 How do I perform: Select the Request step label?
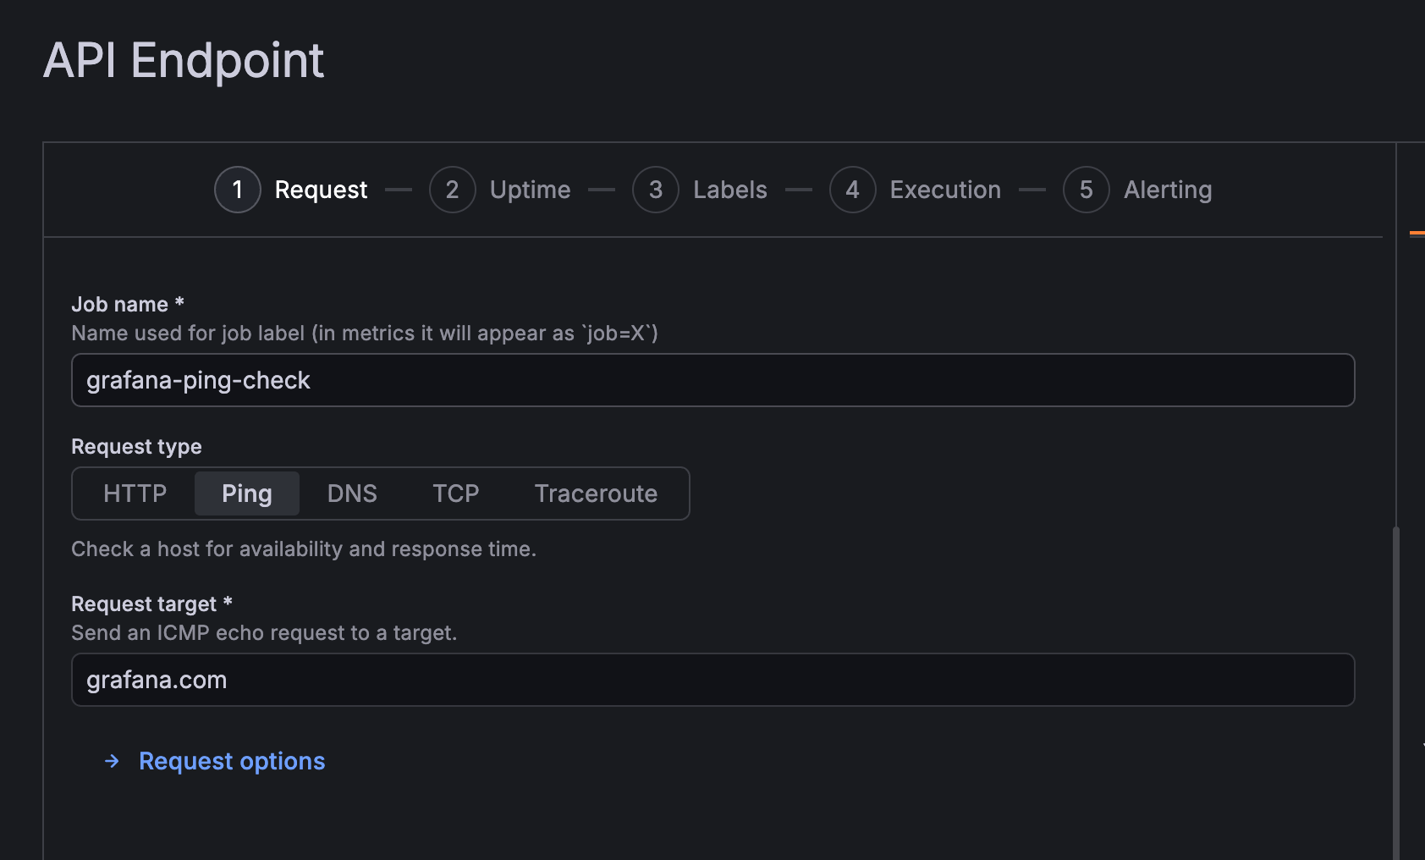pos(320,190)
